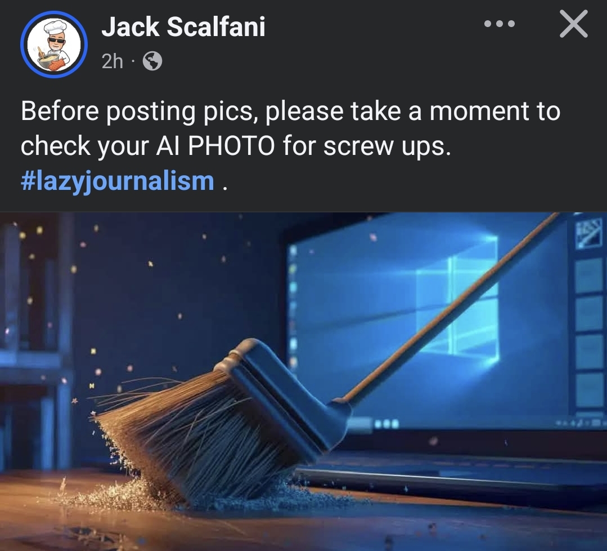Click the sidebar squares on laptop screen
607x551 pixels.
pyautogui.click(x=588, y=334)
